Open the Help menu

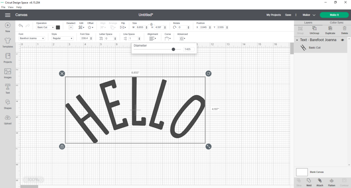(x=19, y=7)
